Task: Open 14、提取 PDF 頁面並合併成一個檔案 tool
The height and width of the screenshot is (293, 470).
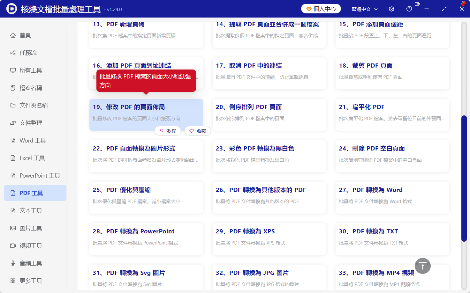Action: point(269,34)
